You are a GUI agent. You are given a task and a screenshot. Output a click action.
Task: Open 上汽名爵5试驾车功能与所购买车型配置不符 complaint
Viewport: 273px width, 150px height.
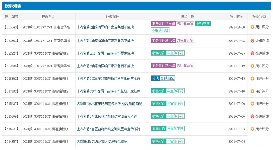click(109, 79)
